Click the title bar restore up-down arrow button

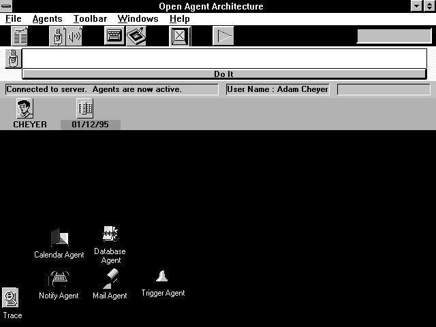pyautogui.click(x=429, y=6)
